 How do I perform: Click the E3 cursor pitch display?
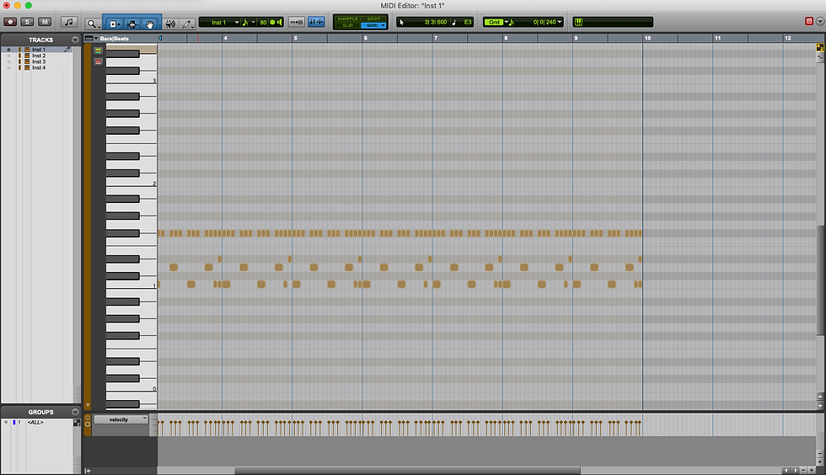pos(467,22)
